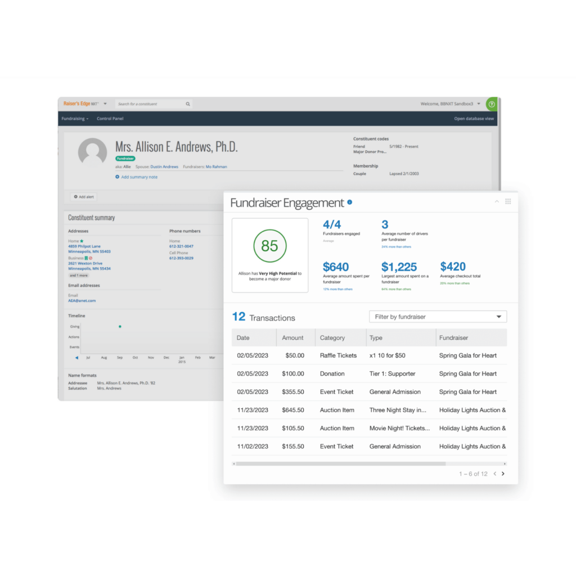This screenshot has width=576, height=576.
Task: Click the $420 average checkout total
Action: pyautogui.click(x=453, y=266)
